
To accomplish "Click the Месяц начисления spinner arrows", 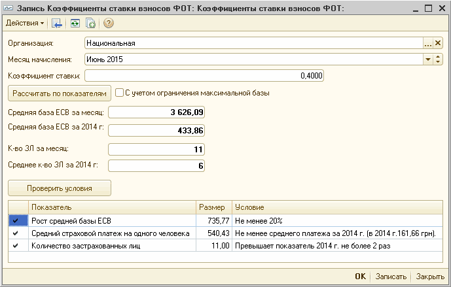I will (x=438, y=59).
